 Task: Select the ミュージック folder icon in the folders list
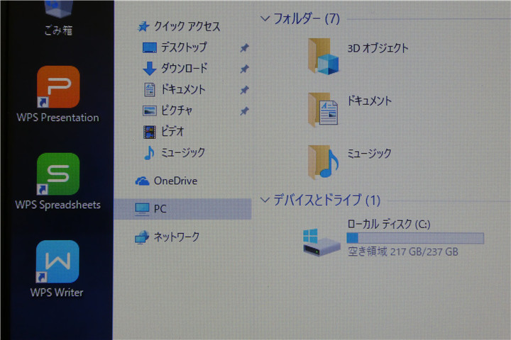point(323,162)
